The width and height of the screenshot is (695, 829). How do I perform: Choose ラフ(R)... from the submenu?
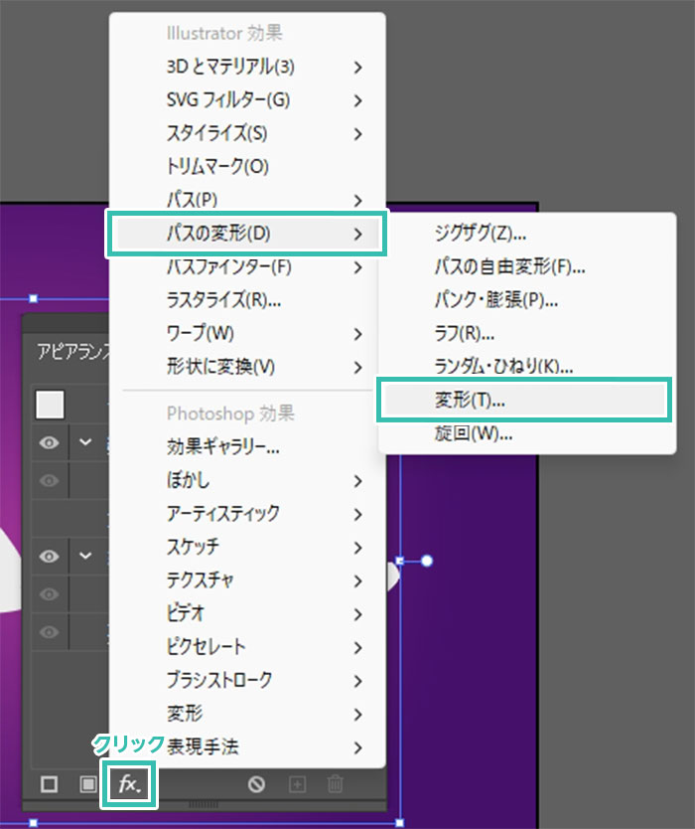[527, 334]
